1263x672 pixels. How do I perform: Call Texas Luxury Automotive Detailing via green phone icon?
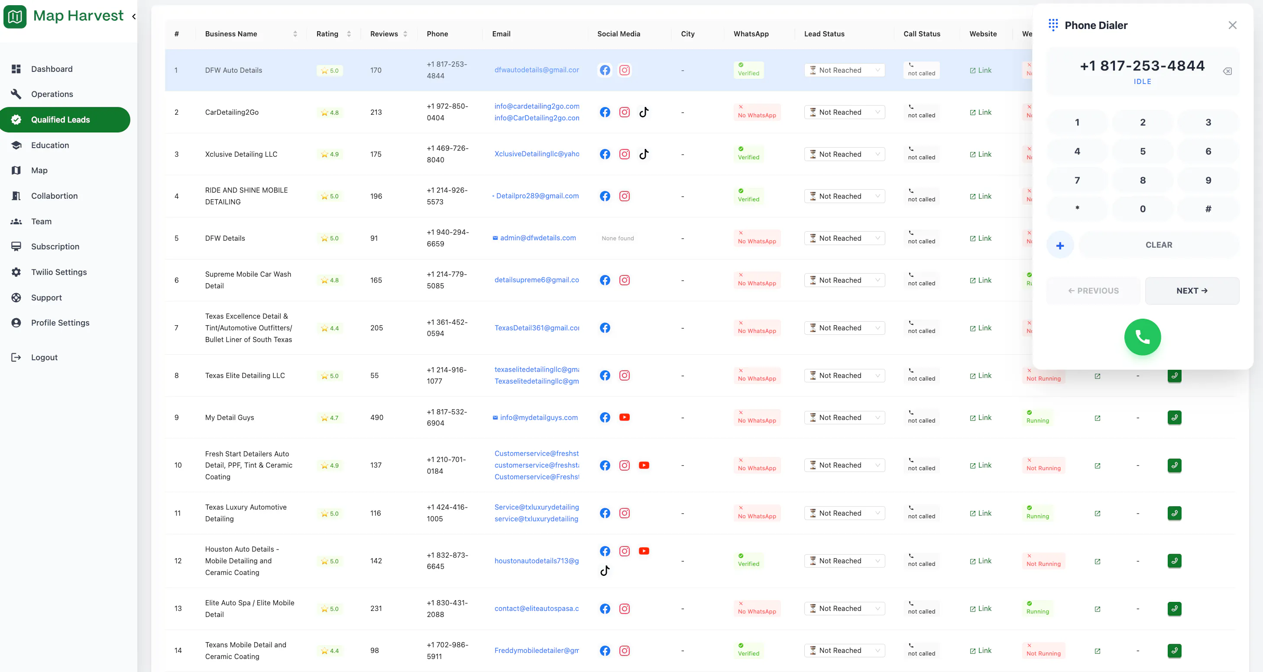(x=1174, y=513)
